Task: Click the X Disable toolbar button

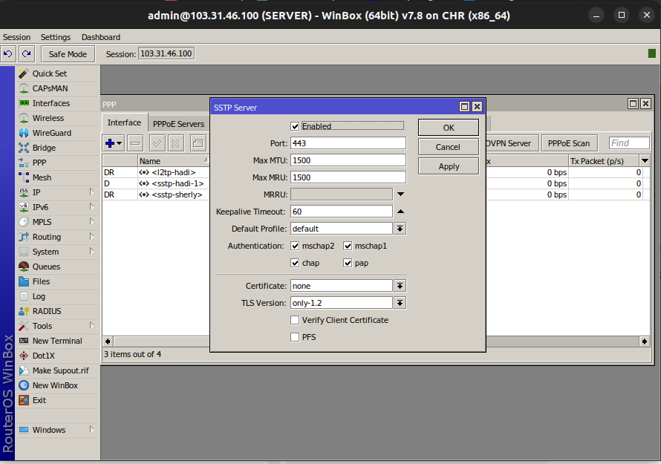Action: coord(176,143)
